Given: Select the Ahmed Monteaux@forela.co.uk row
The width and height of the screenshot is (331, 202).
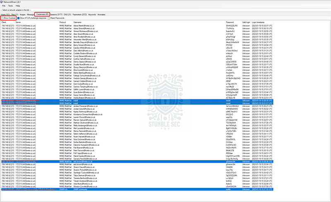Looking at the screenshot, I should pos(137,31).
